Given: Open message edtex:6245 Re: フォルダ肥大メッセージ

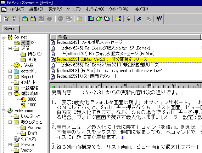Looking at the screenshot, I should [x=104, y=48].
